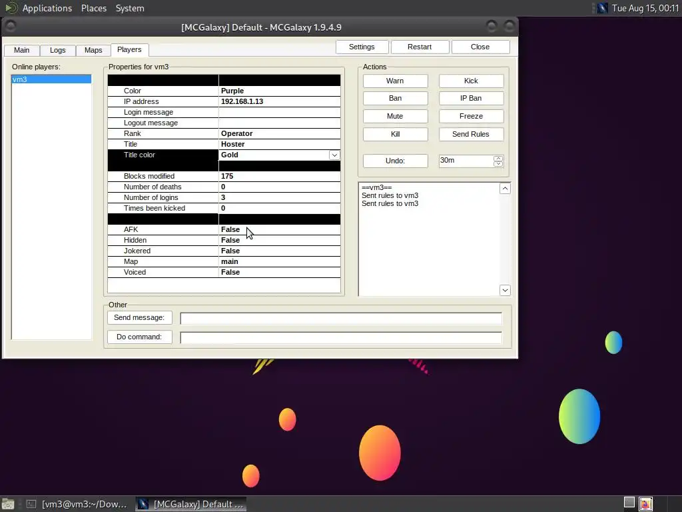Switch to first workspace in the workspace switcher
Viewport: 682px width, 512px height.
(x=629, y=503)
